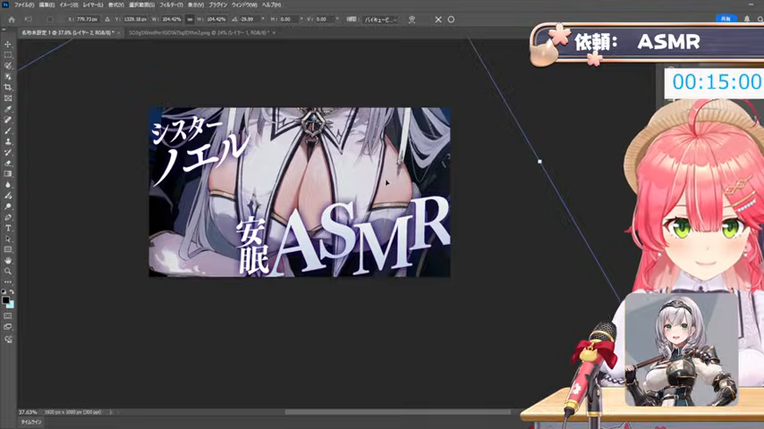Open the レイヤー (Layer) menu
764x429 pixels.
[92, 4]
